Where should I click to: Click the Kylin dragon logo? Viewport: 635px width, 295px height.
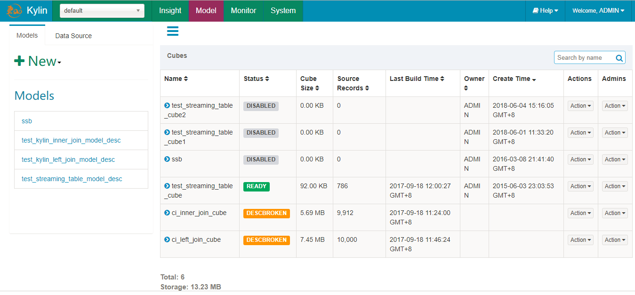pos(14,10)
